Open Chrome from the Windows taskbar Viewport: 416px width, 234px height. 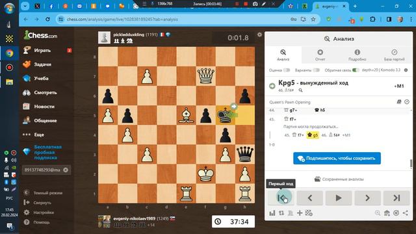(9, 53)
